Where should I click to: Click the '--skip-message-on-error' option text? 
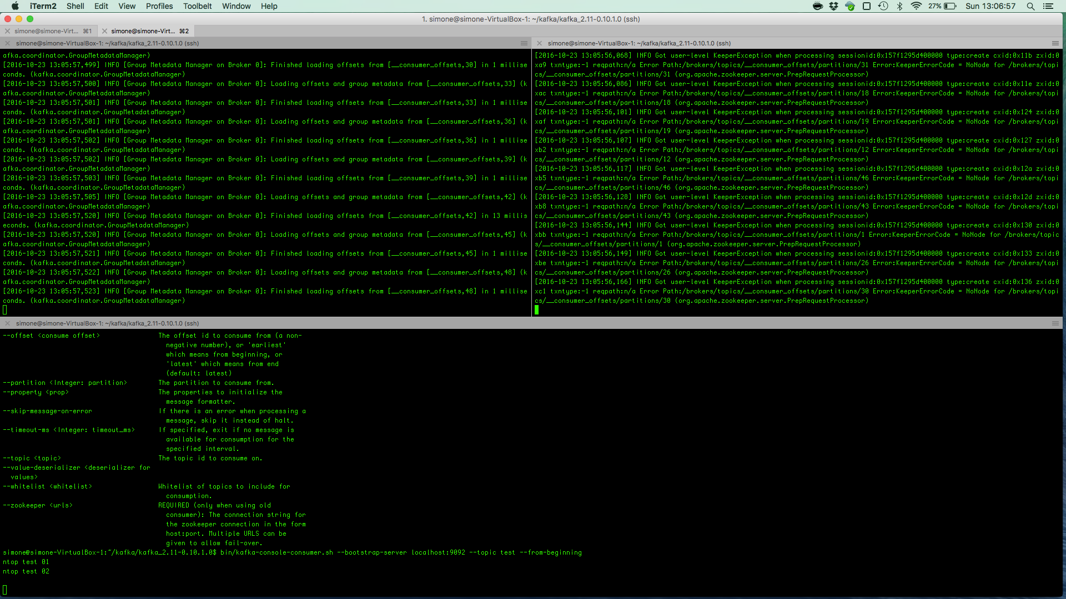[x=48, y=411]
